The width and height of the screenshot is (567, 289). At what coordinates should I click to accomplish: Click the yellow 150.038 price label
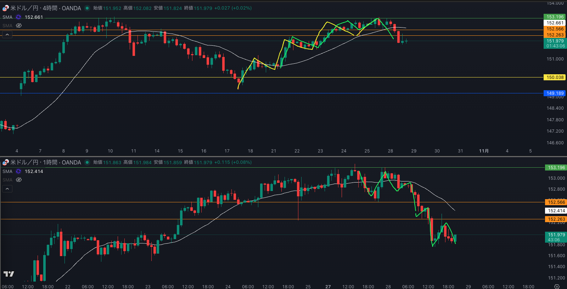point(555,77)
